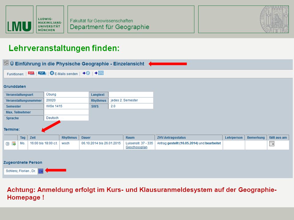Click room text Luisenstr. 37 - 335
This screenshot has width=294, height=220.
(139, 143)
